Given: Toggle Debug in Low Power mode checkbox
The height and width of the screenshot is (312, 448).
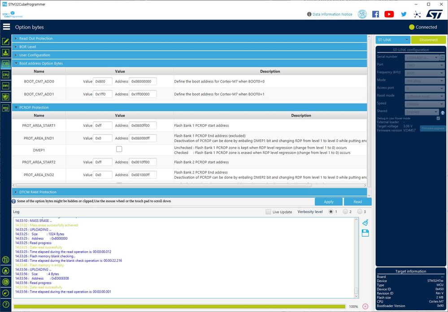Looking at the screenshot, I should click(x=438, y=118).
